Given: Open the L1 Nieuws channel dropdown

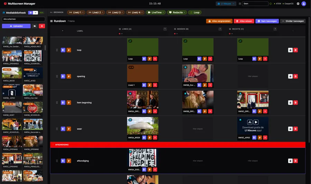Looking at the screenshot, I should [226, 3].
